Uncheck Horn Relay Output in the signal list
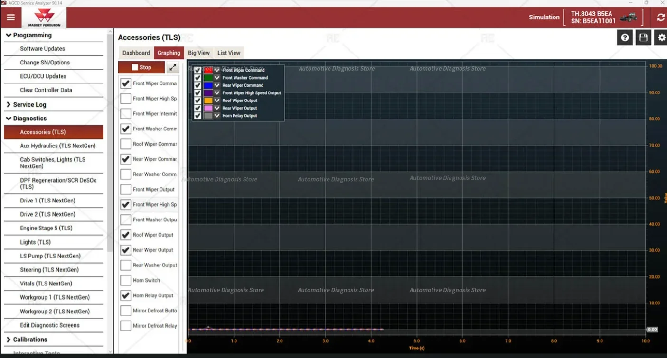The image size is (667, 358). click(x=125, y=296)
